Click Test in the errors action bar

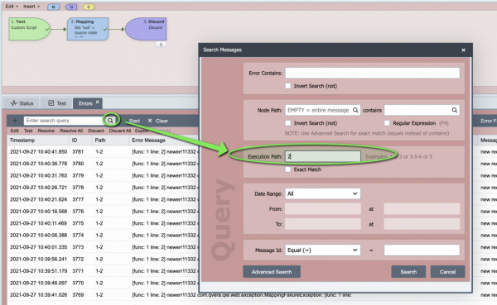tap(28, 131)
